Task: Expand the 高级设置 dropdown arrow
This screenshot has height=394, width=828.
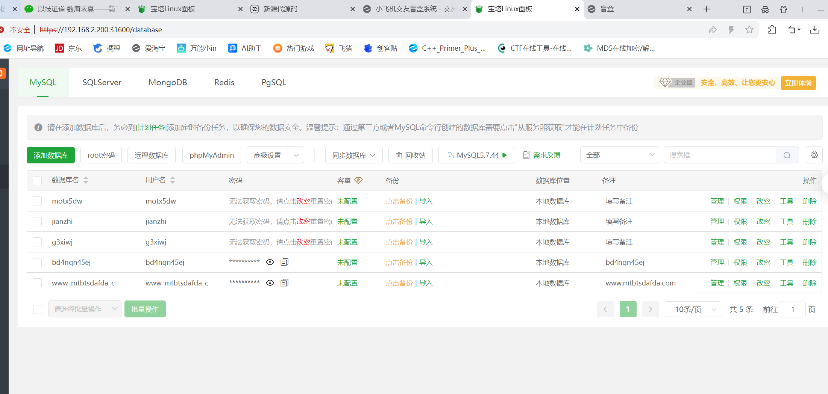Action: point(296,155)
